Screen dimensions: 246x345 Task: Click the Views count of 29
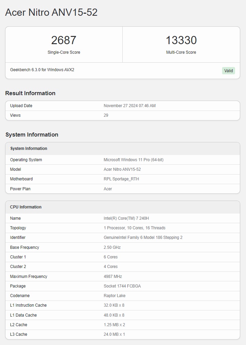point(106,115)
